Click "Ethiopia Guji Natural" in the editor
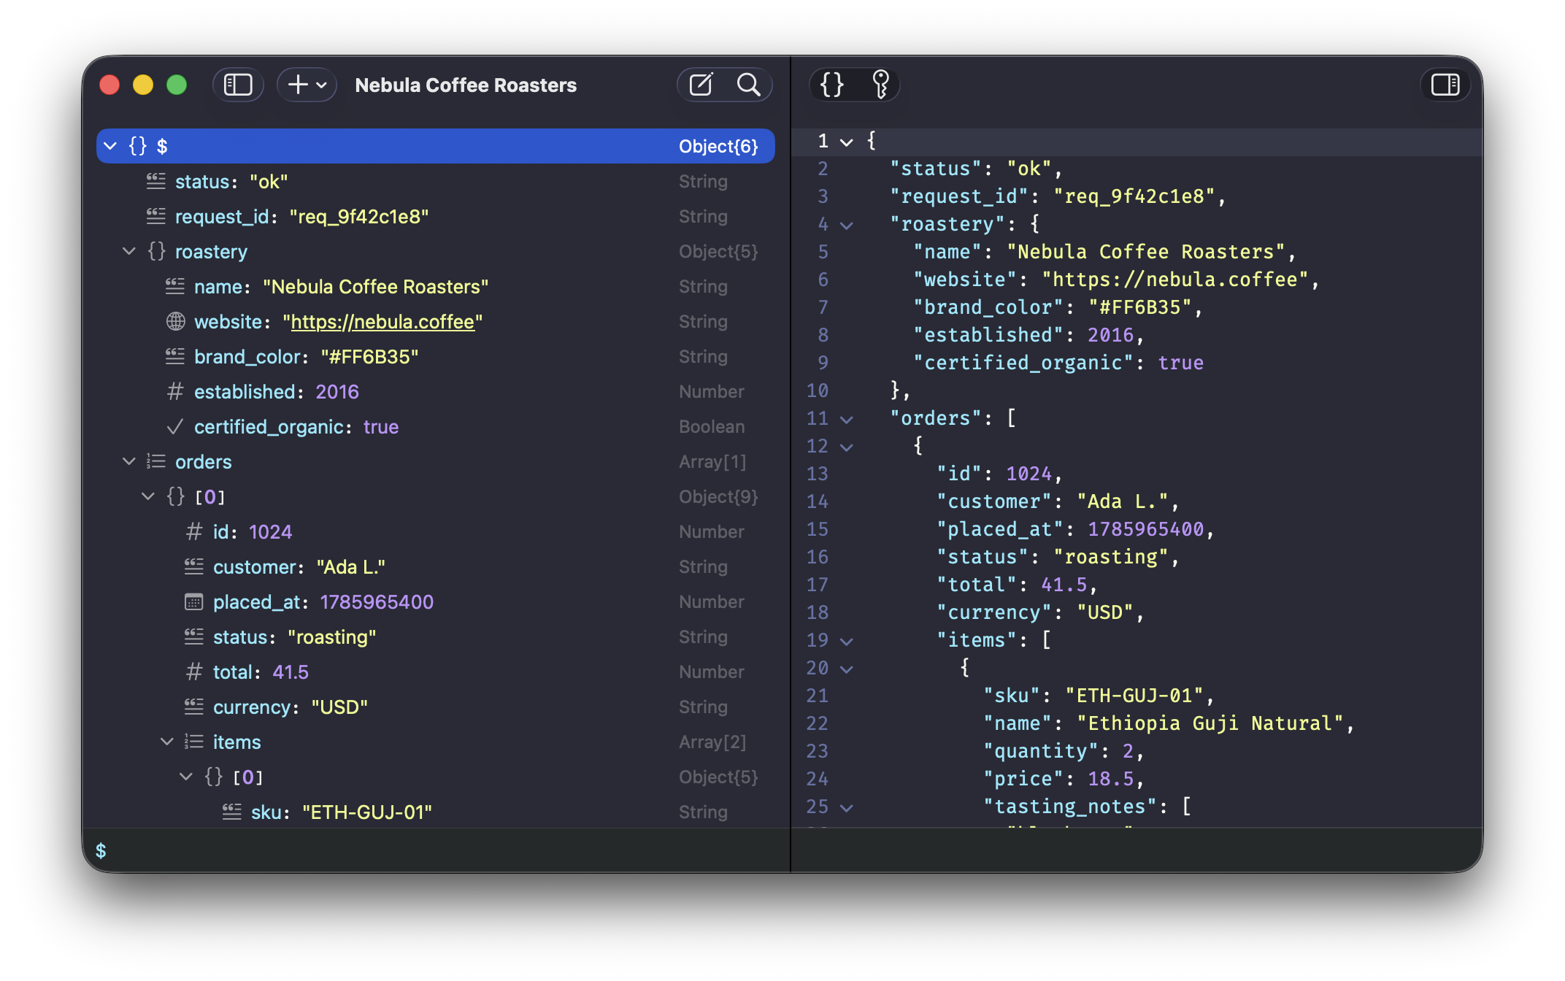The image size is (1565, 981). [x=1210, y=724]
